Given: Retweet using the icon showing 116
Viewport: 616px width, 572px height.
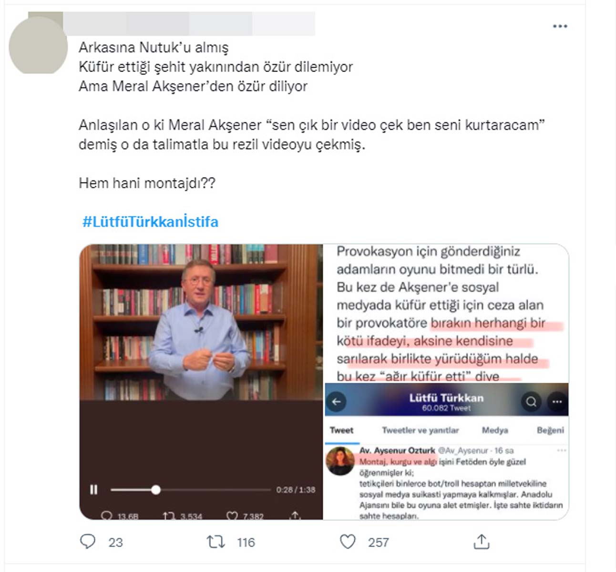Looking at the screenshot, I should click(x=216, y=542).
